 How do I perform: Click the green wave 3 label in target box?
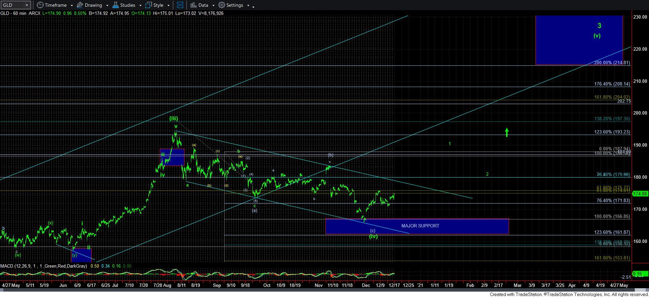[599, 26]
